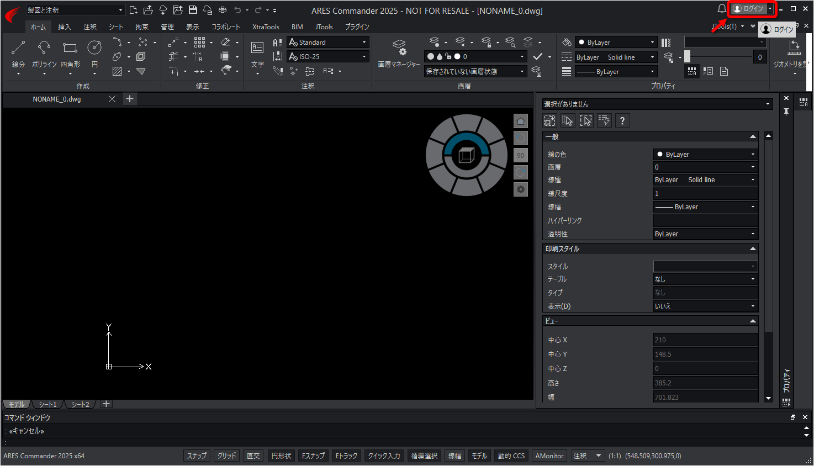Screen dimensions: 814x466
Task: Open the notifications bell
Action: point(722,9)
